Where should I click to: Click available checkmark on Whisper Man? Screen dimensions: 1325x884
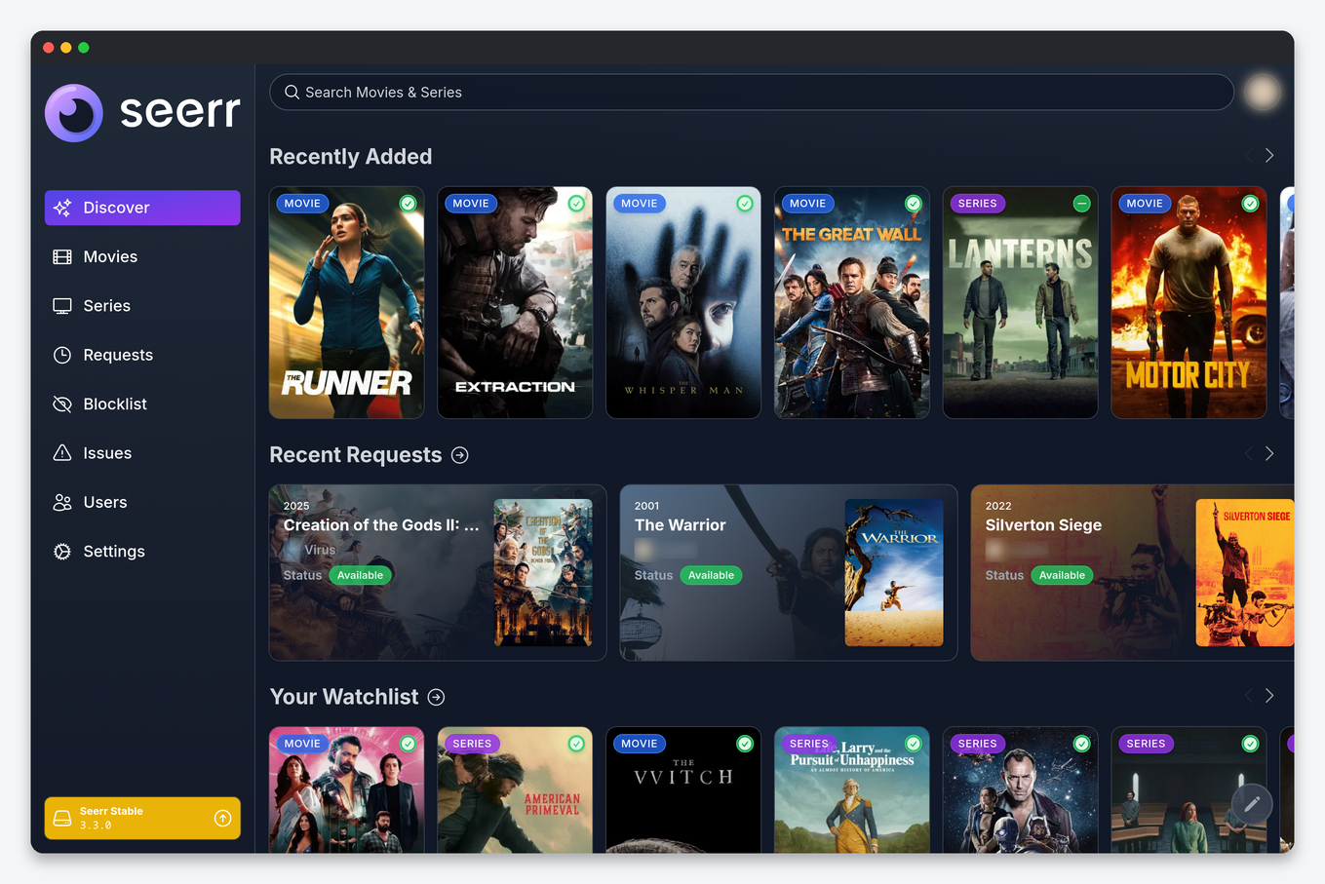coord(745,204)
